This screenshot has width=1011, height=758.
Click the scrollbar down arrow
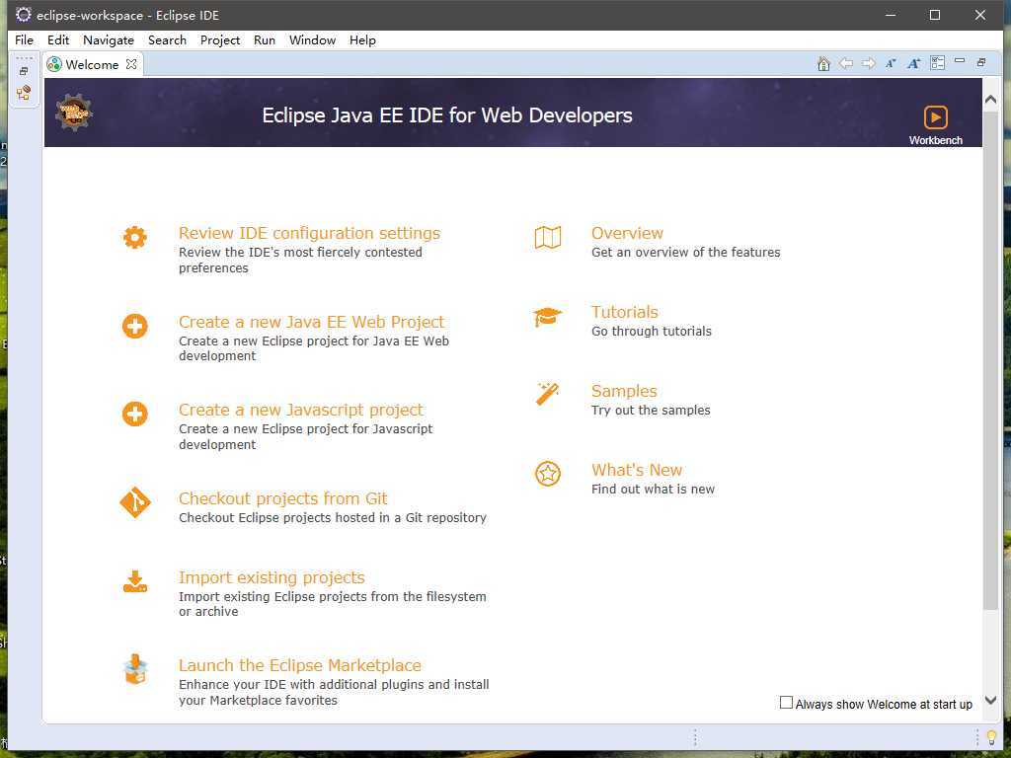[990, 700]
